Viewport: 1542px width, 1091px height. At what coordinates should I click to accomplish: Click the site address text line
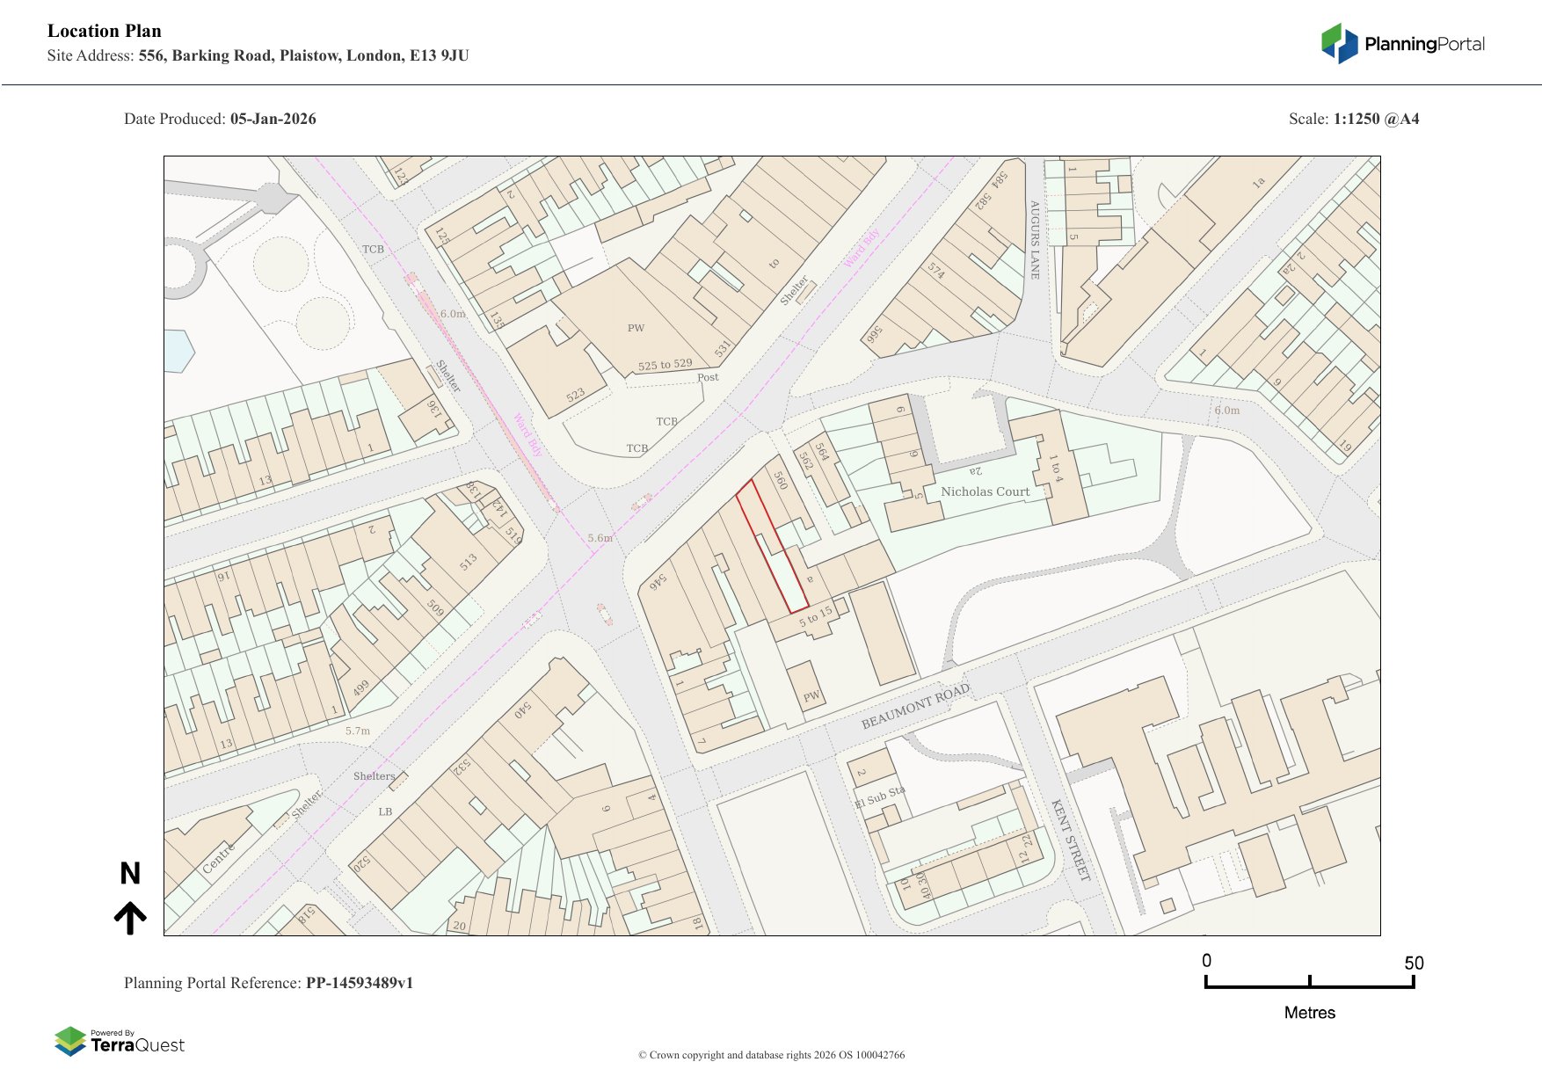[258, 55]
